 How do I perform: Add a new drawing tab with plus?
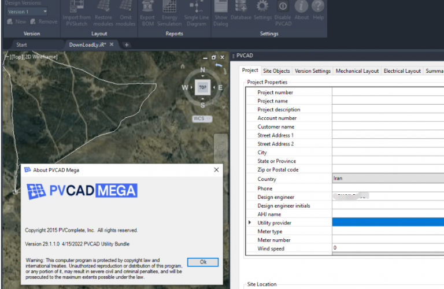click(127, 45)
